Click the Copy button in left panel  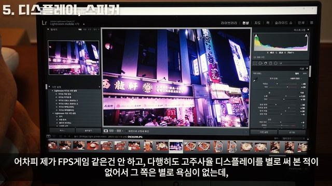tap(62, 131)
